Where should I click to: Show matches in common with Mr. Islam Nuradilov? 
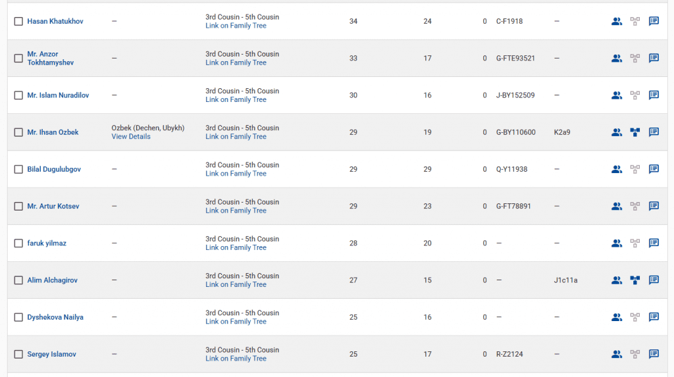[616, 95]
